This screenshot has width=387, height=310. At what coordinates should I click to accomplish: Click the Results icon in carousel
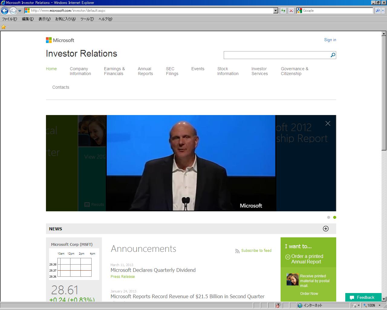point(87,205)
